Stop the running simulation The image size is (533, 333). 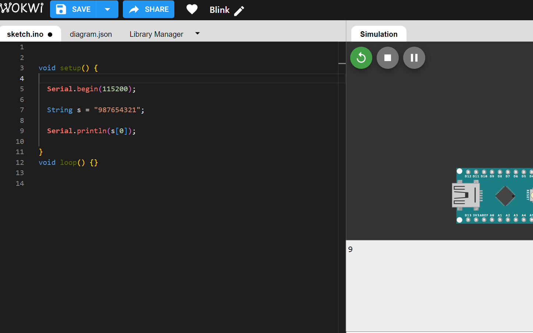(388, 58)
